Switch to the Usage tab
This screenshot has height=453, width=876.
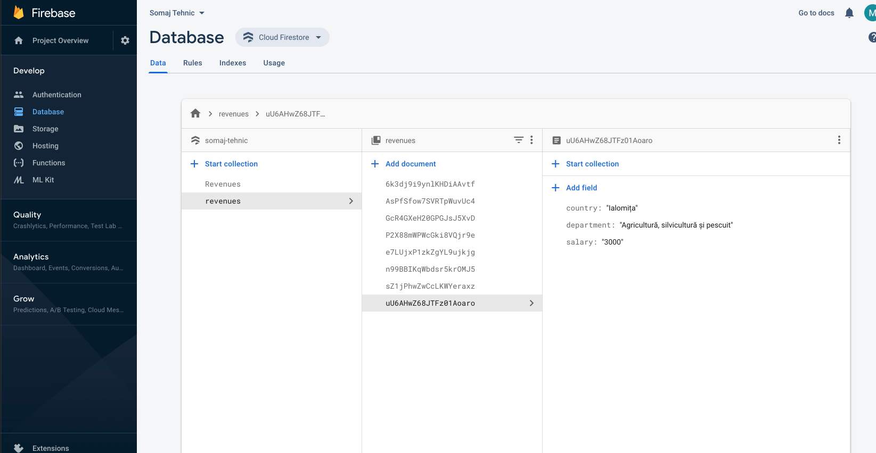(274, 63)
